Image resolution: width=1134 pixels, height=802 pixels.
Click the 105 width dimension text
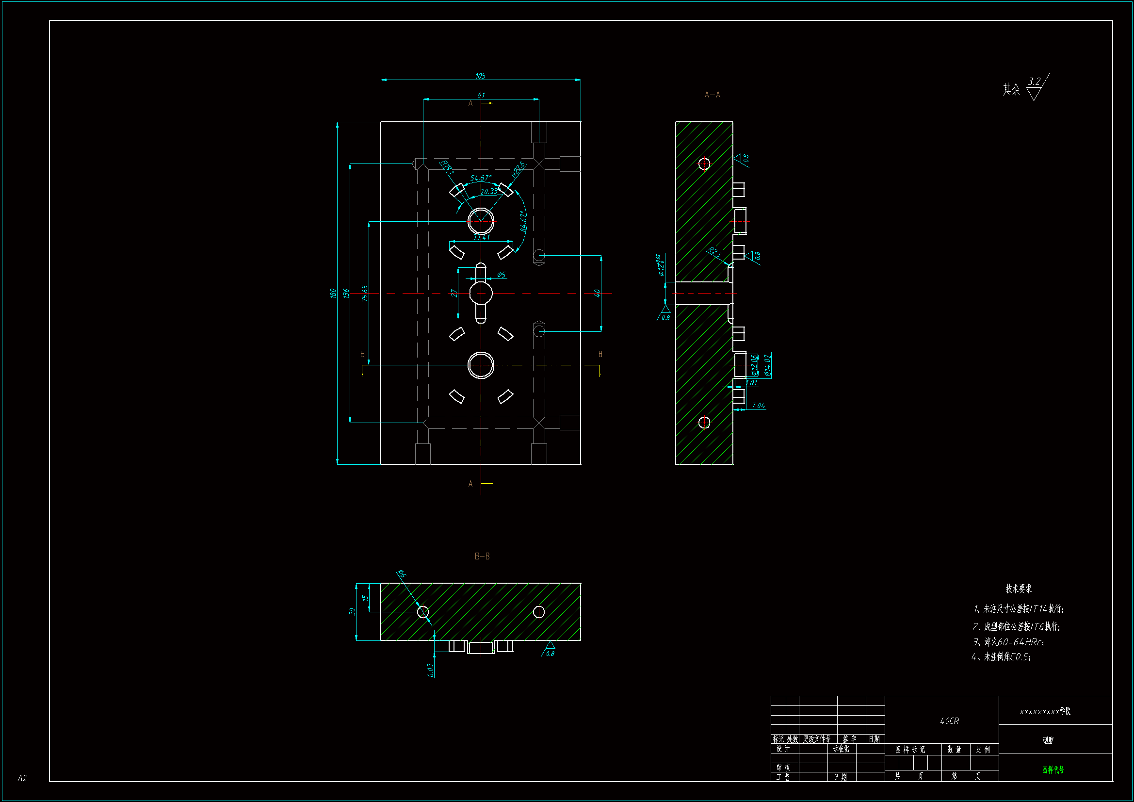pyautogui.click(x=480, y=76)
